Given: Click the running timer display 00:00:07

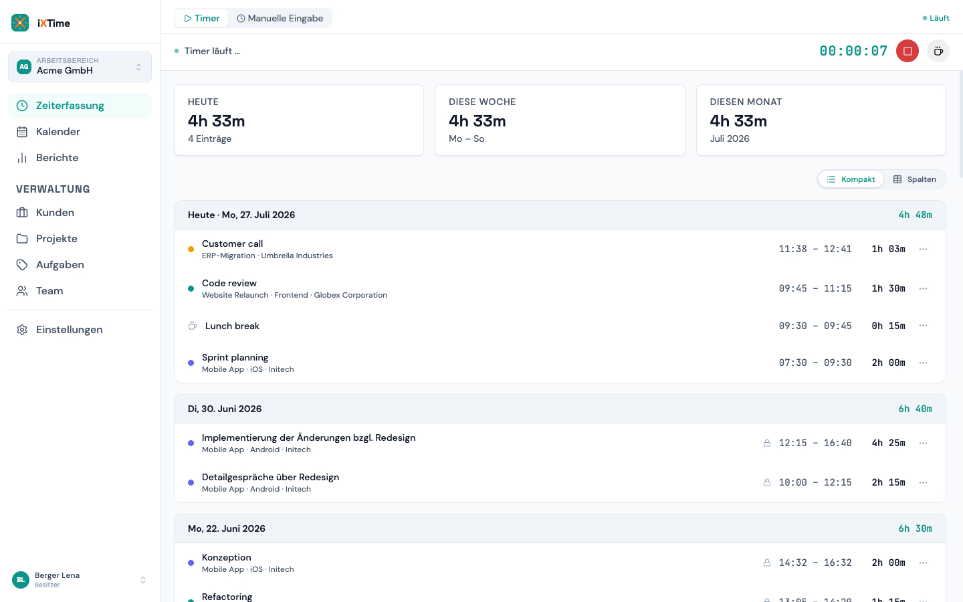Looking at the screenshot, I should click(x=853, y=51).
